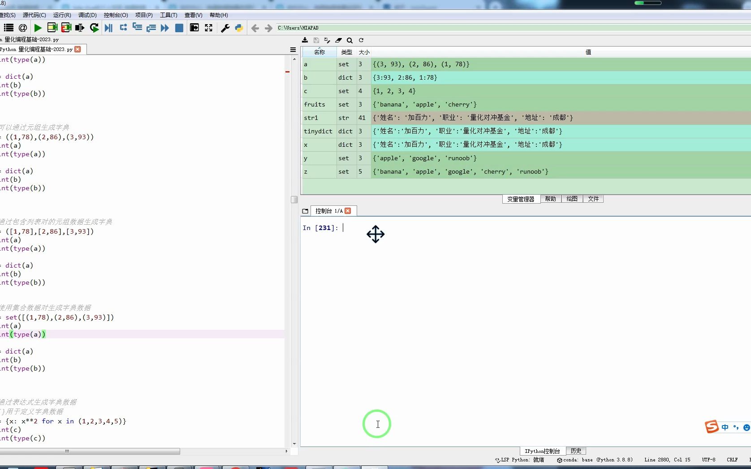Screen dimensions: 751x469
Task: Run current cell toolbar icon
Action: coord(52,28)
